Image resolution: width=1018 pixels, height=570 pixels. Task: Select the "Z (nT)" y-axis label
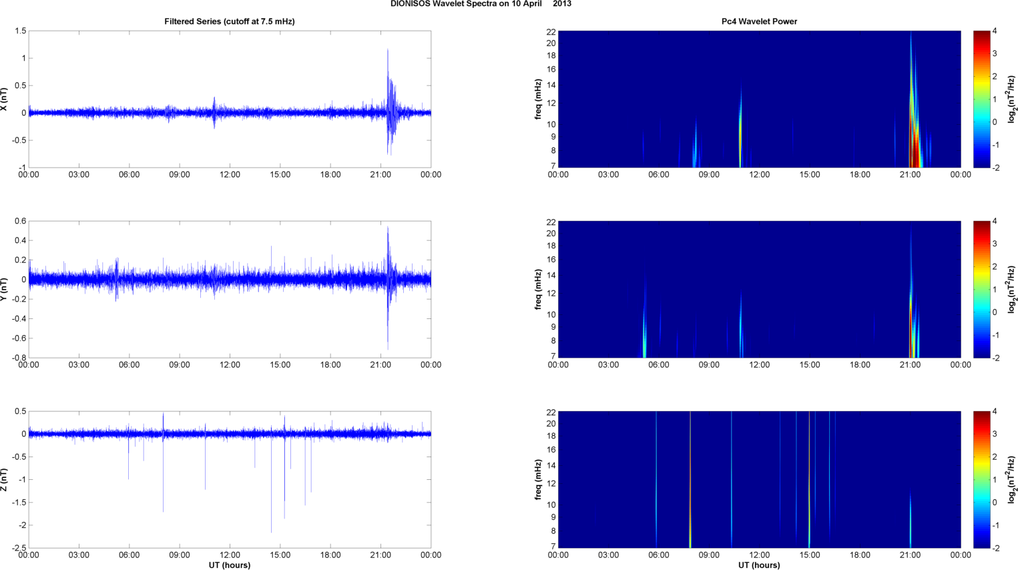click(x=4, y=479)
